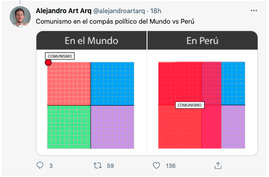The width and height of the screenshot is (269, 177).
Task: Click the reply speech bubble icon
Action: [x=40, y=166]
